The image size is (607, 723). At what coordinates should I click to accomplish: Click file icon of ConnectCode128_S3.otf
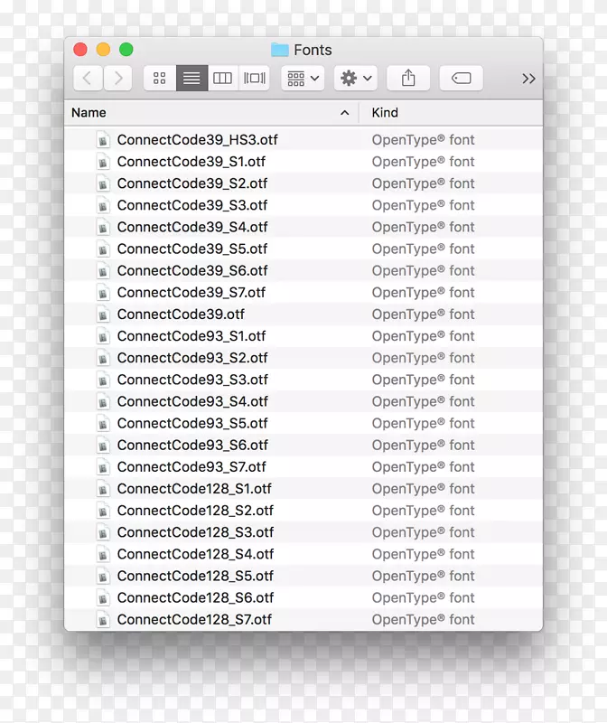[x=103, y=532]
